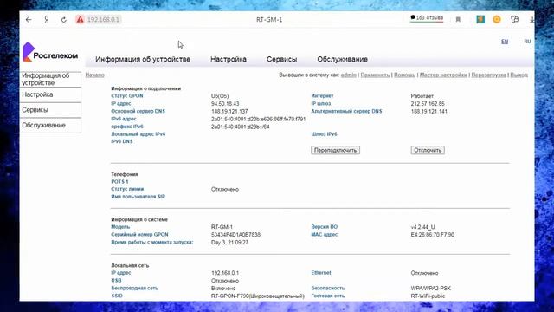Image resolution: width=554 pixels, height=312 pixels.
Task: Click the POTS 1 label
Action: pyautogui.click(x=119, y=181)
